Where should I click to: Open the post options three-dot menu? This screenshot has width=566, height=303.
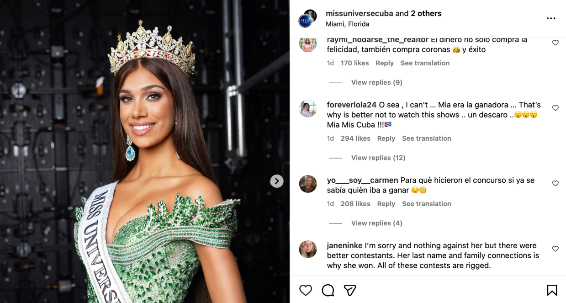click(551, 18)
